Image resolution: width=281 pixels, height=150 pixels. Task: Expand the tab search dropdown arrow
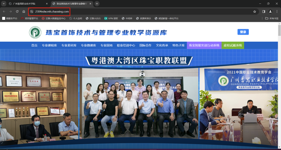pyautogui.click(x=4, y=4)
